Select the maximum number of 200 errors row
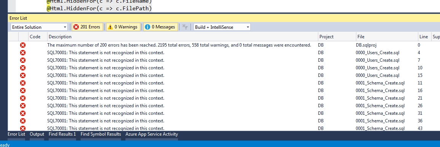440x147 pixels. click(224, 45)
